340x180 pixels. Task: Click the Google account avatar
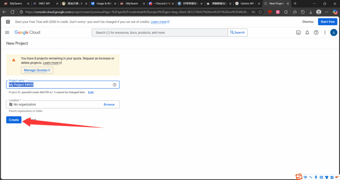coord(334,32)
